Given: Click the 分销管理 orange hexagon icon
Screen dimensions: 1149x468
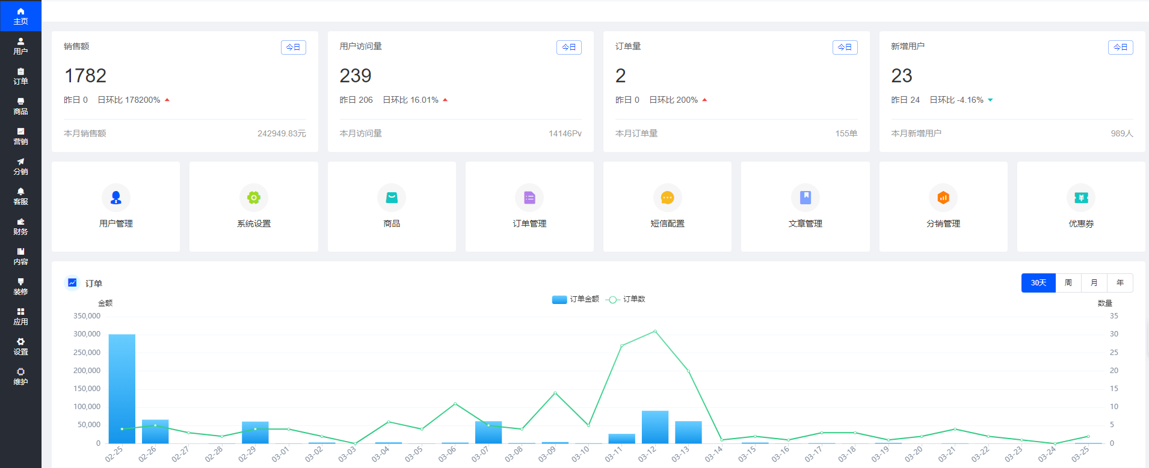Looking at the screenshot, I should pyautogui.click(x=943, y=198).
